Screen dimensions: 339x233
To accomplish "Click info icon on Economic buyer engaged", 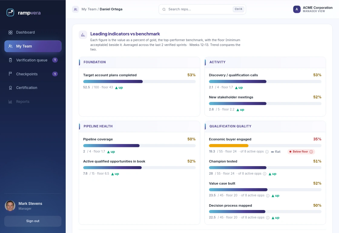I will coord(267,152).
